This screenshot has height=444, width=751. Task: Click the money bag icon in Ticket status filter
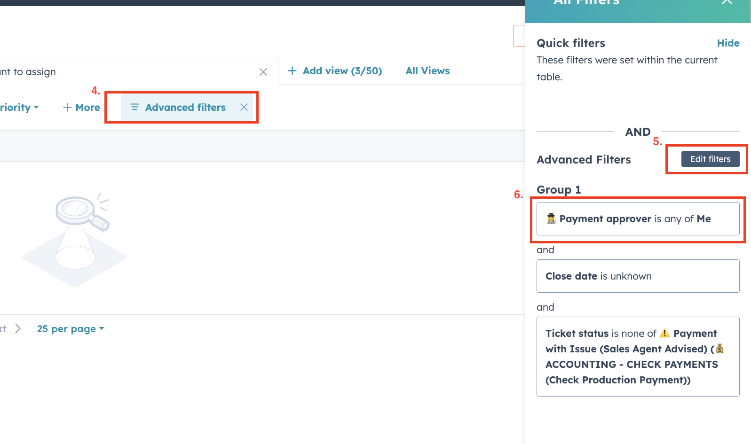(x=719, y=349)
